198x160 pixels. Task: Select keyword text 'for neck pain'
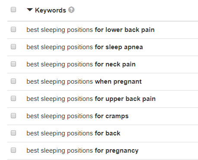115,64
